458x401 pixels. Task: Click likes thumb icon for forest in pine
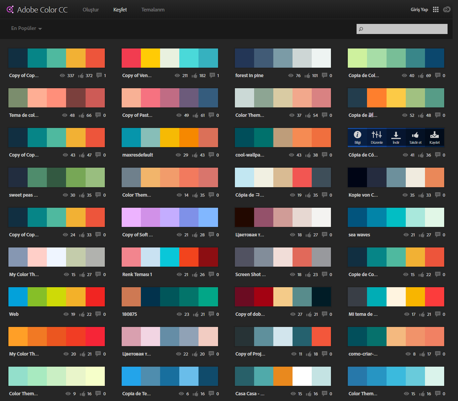point(307,75)
